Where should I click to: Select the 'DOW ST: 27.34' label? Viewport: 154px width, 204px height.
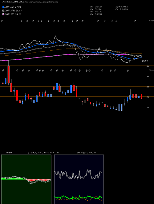point(13,7)
